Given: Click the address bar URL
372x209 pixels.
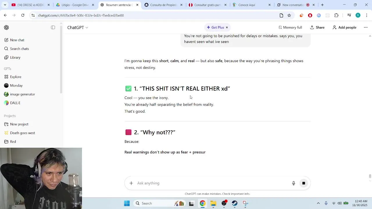Looking at the screenshot, I should point(81,15).
